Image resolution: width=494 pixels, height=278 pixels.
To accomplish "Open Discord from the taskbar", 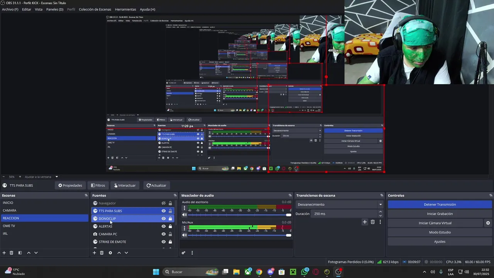I will (x=271, y=272).
